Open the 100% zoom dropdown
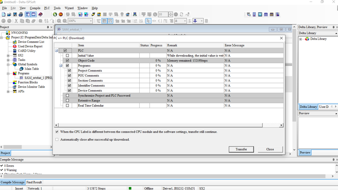Image resolution: width=338 pixels, height=190 pixels. point(91,21)
